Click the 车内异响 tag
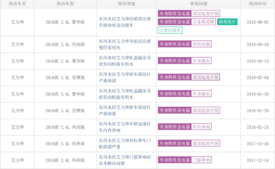Viewport: 275px width, 169px height. pyautogui.click(x=201, y=127)
